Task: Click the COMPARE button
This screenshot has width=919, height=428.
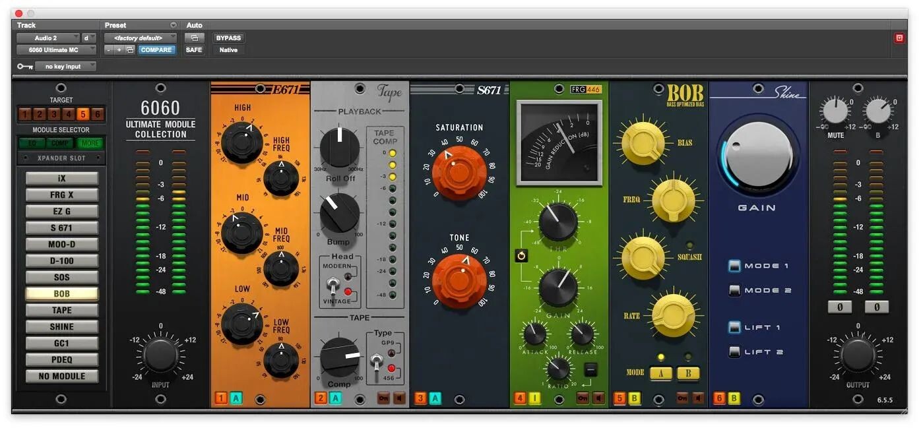Action: click(156, 49)
